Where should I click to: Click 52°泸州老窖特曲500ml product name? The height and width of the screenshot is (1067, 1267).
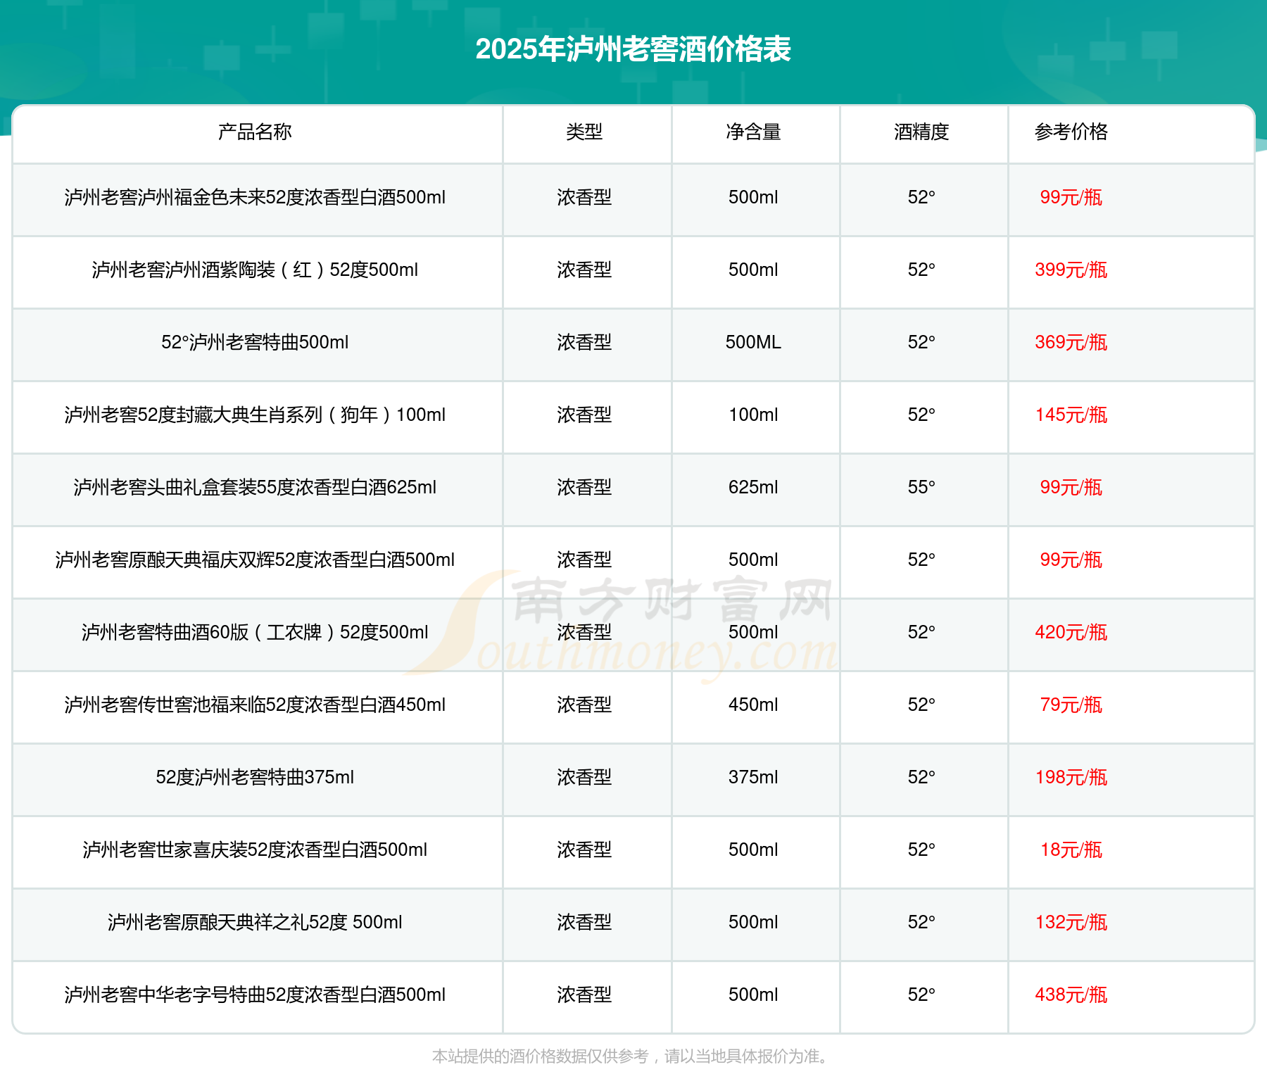pyautogui.click(x=255, y=343)
